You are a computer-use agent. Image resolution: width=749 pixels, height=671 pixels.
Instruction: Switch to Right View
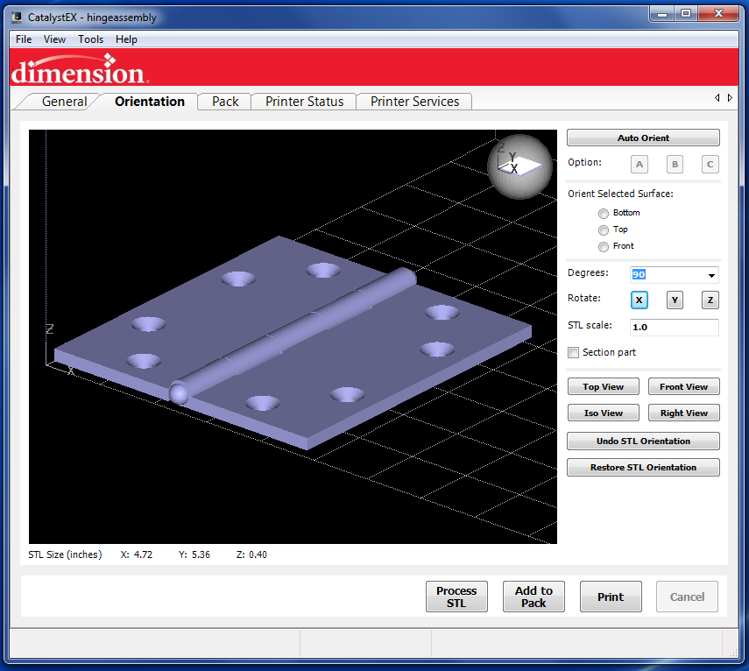(683, 413)
